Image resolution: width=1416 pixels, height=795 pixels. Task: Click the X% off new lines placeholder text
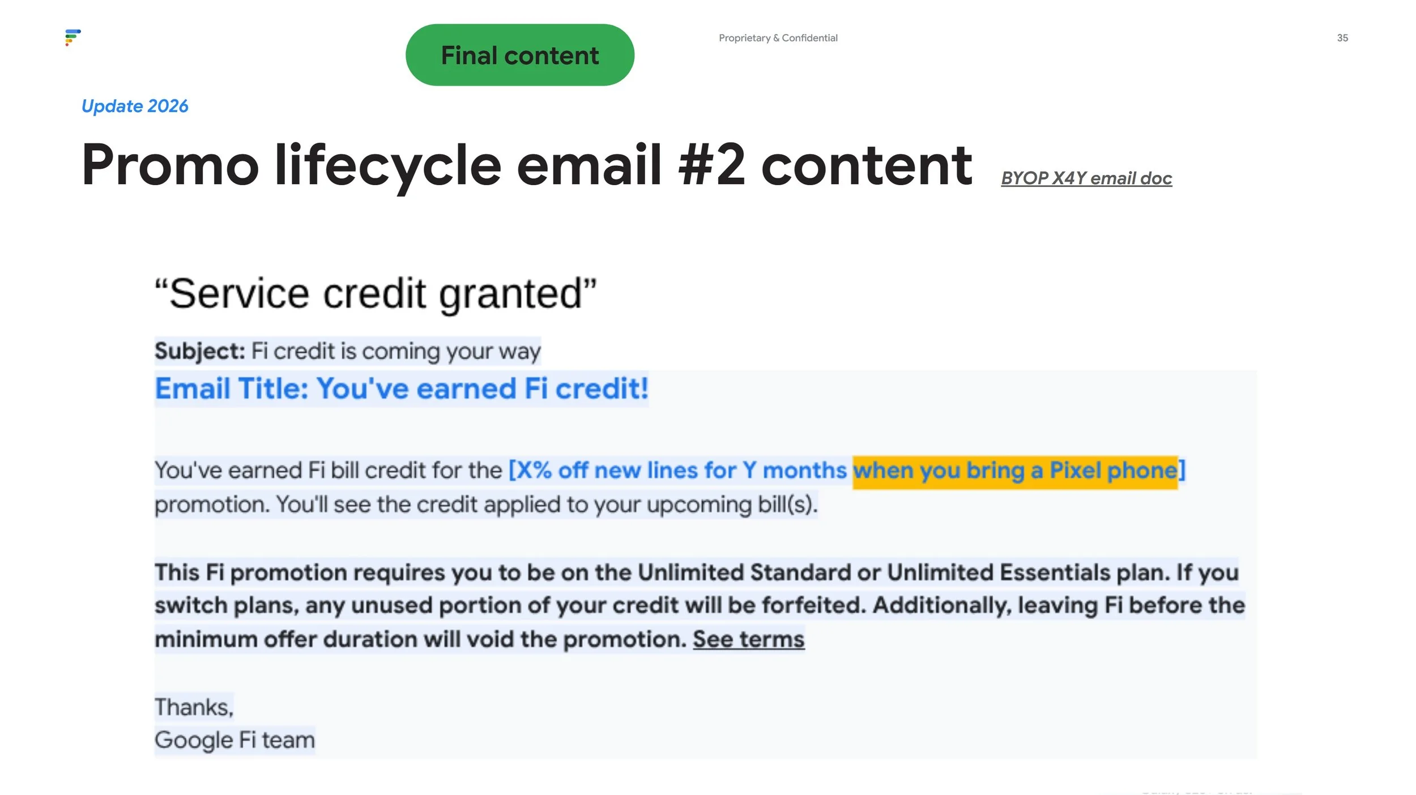coord(678,471)
